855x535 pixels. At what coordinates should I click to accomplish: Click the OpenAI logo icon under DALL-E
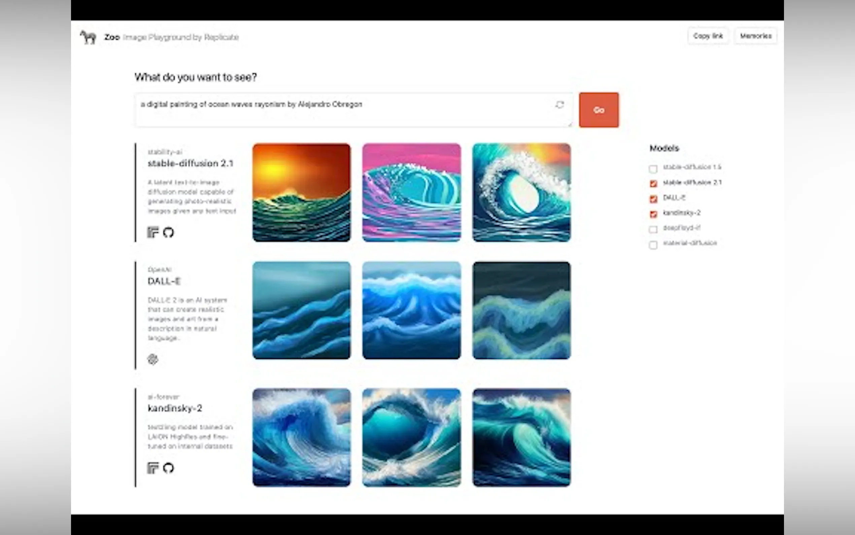point(153,359)
